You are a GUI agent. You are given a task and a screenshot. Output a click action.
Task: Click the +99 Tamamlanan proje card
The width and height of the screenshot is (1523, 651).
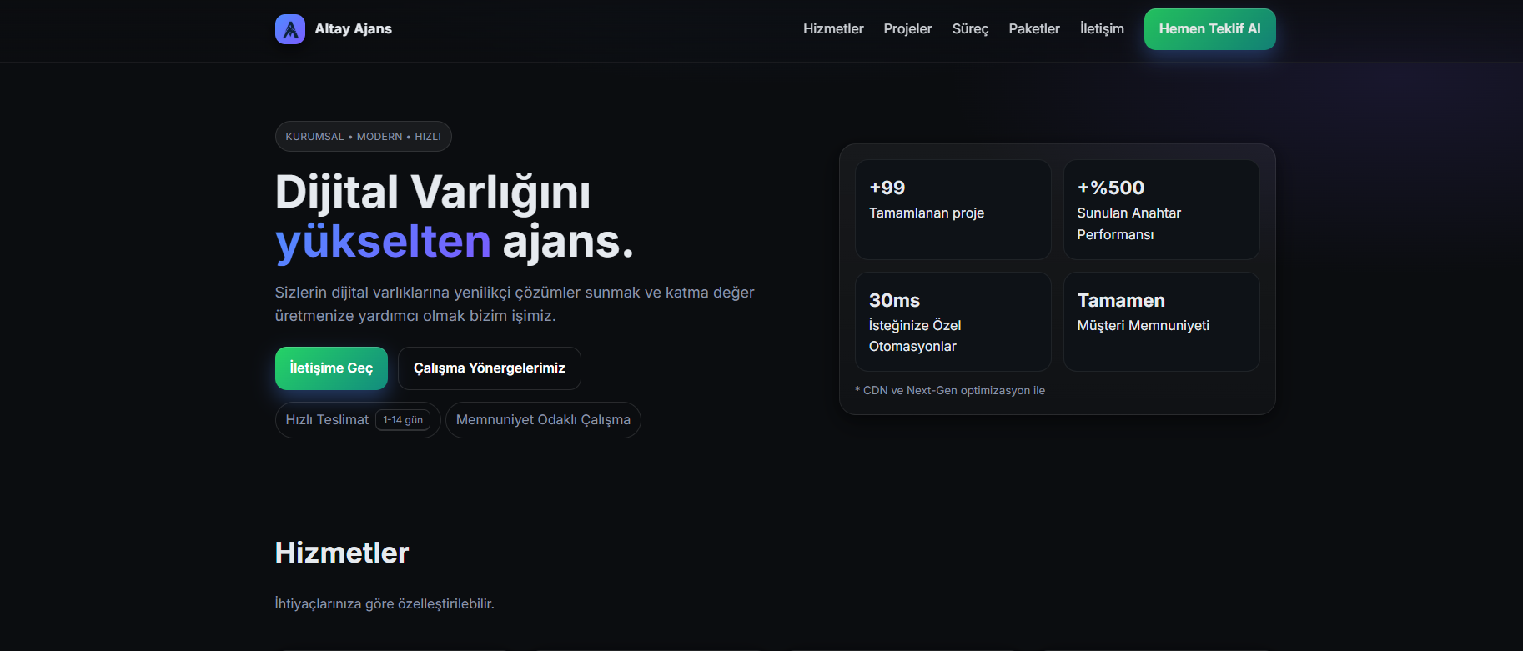click(x=953, y=209)
